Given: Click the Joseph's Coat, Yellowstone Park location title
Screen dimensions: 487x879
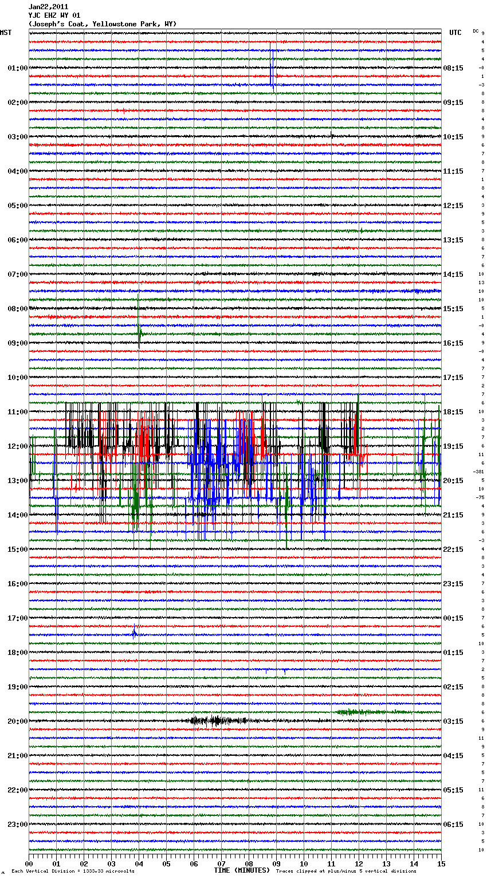Looking at the screenshot, I should (x=103, y=24).
